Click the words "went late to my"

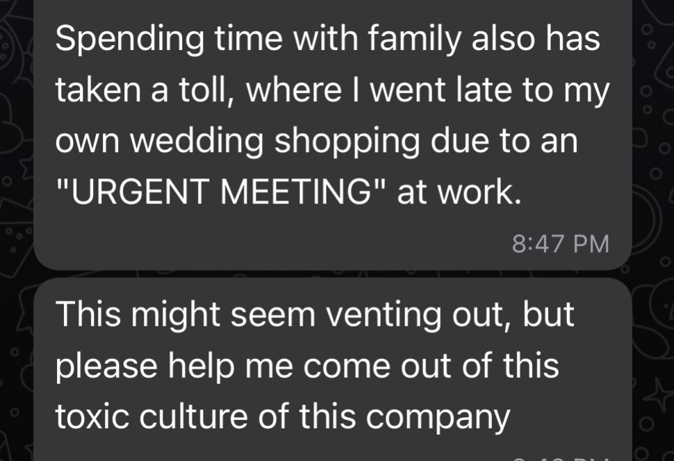(489, 90)
